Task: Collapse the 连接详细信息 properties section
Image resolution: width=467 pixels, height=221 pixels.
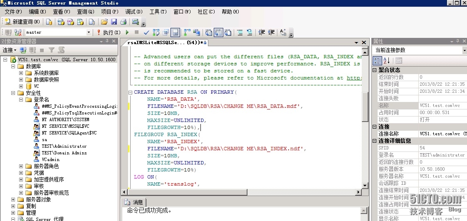Action: coord(375,141)
